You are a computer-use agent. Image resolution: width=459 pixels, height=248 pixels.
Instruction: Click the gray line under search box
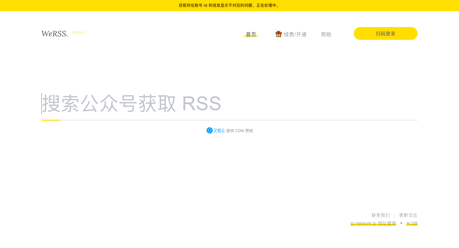(x=239, y=120)
